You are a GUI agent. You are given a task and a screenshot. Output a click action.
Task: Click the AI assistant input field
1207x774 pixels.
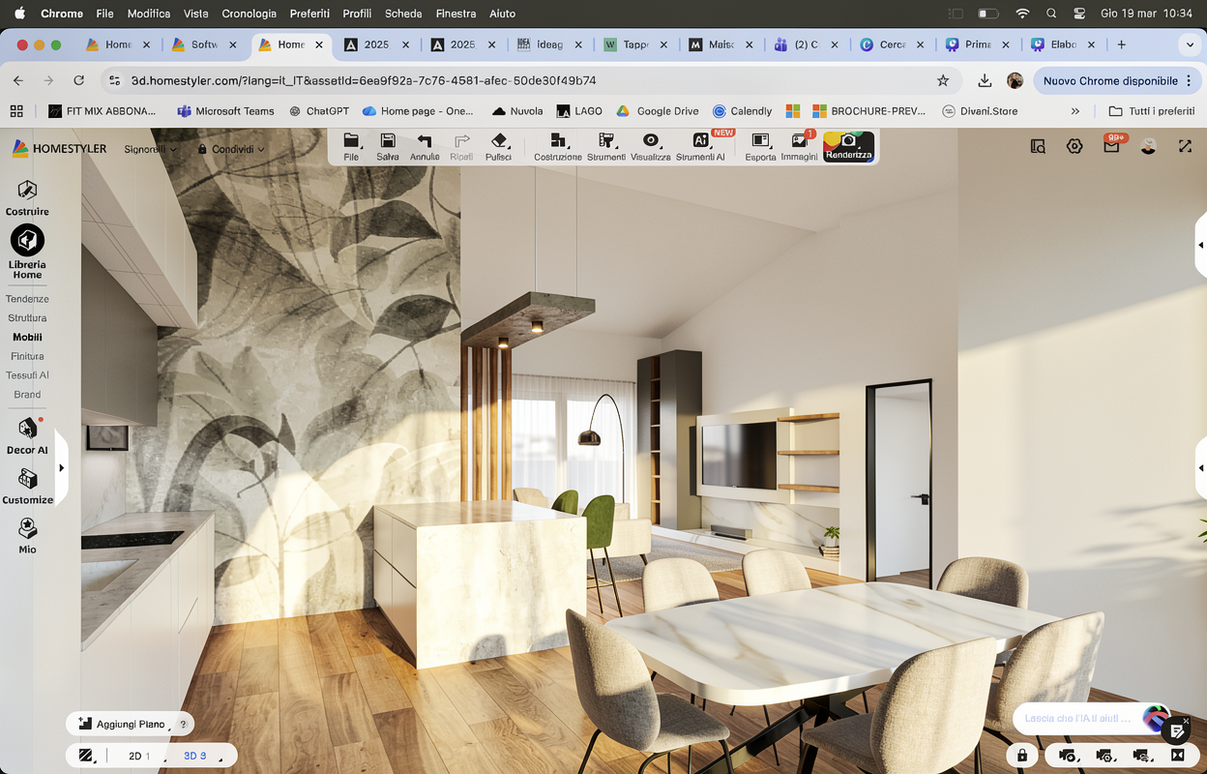click(1077, 718)
